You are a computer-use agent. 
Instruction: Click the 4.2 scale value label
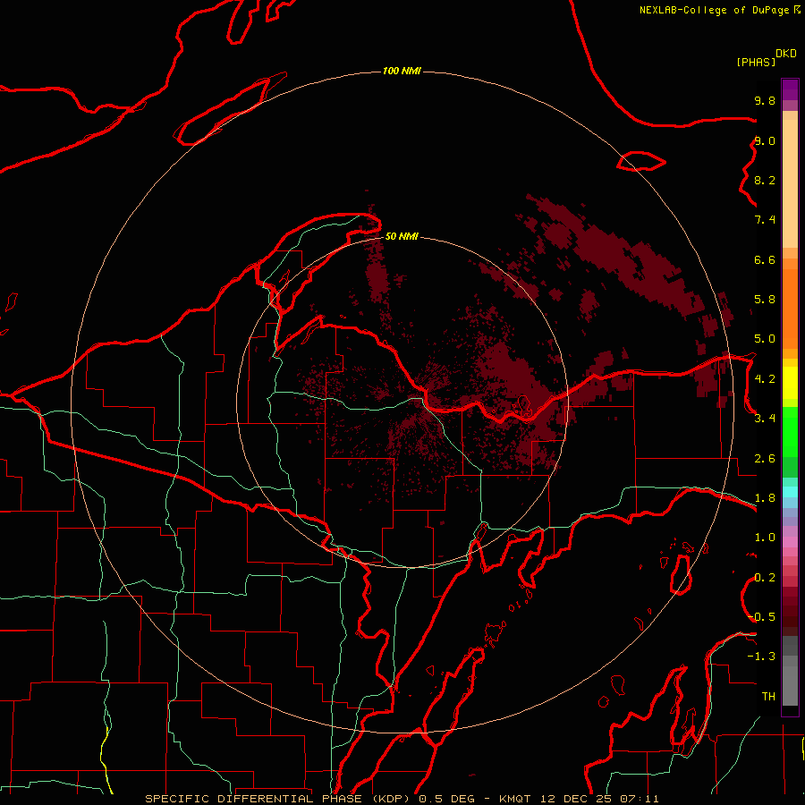click(765, 379)
